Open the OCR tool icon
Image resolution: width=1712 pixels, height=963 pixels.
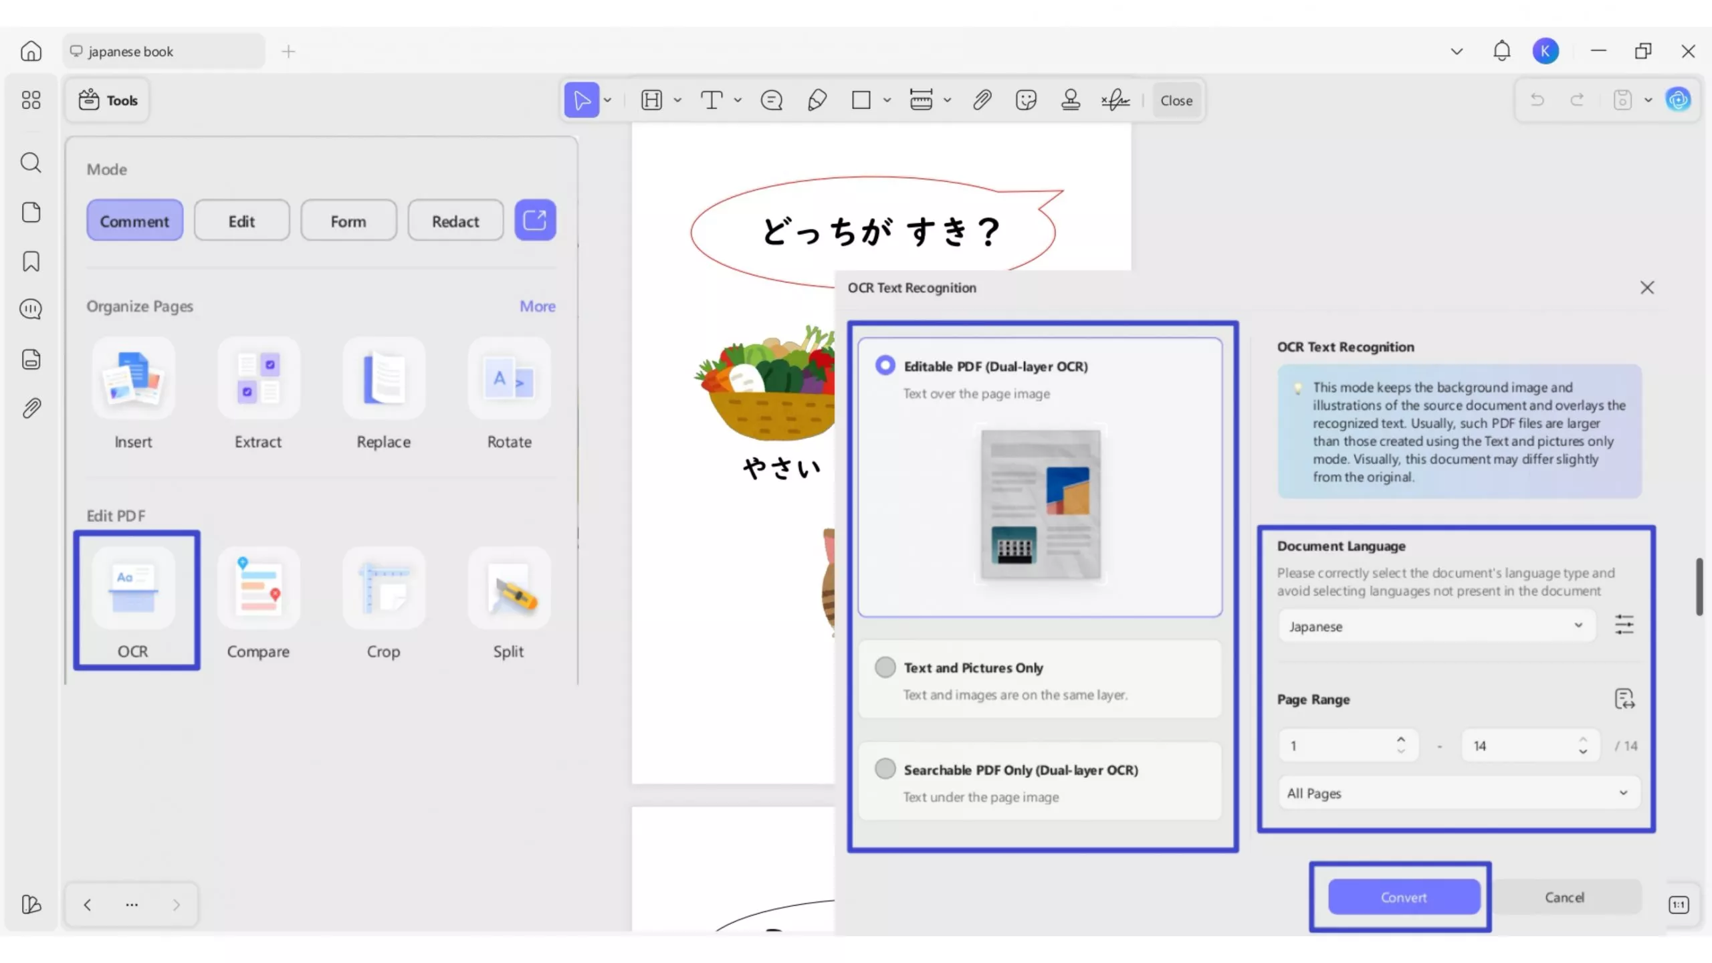(133, 588)
